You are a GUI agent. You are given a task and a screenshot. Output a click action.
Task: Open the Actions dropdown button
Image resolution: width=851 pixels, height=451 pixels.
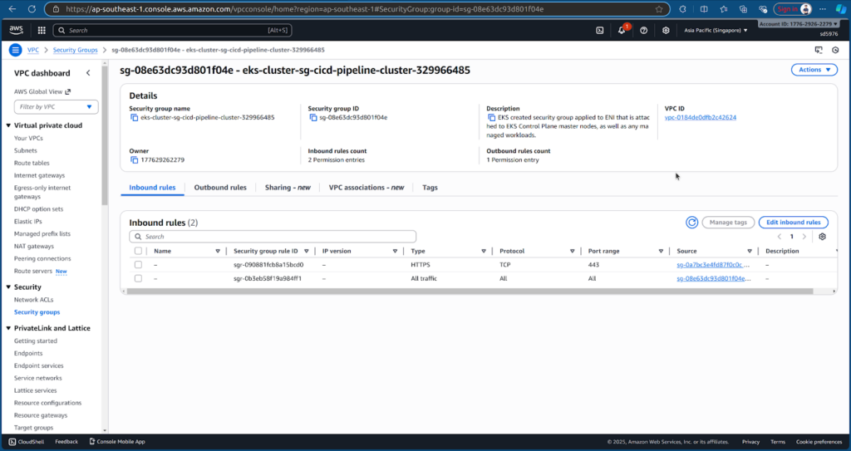(814, 70)
